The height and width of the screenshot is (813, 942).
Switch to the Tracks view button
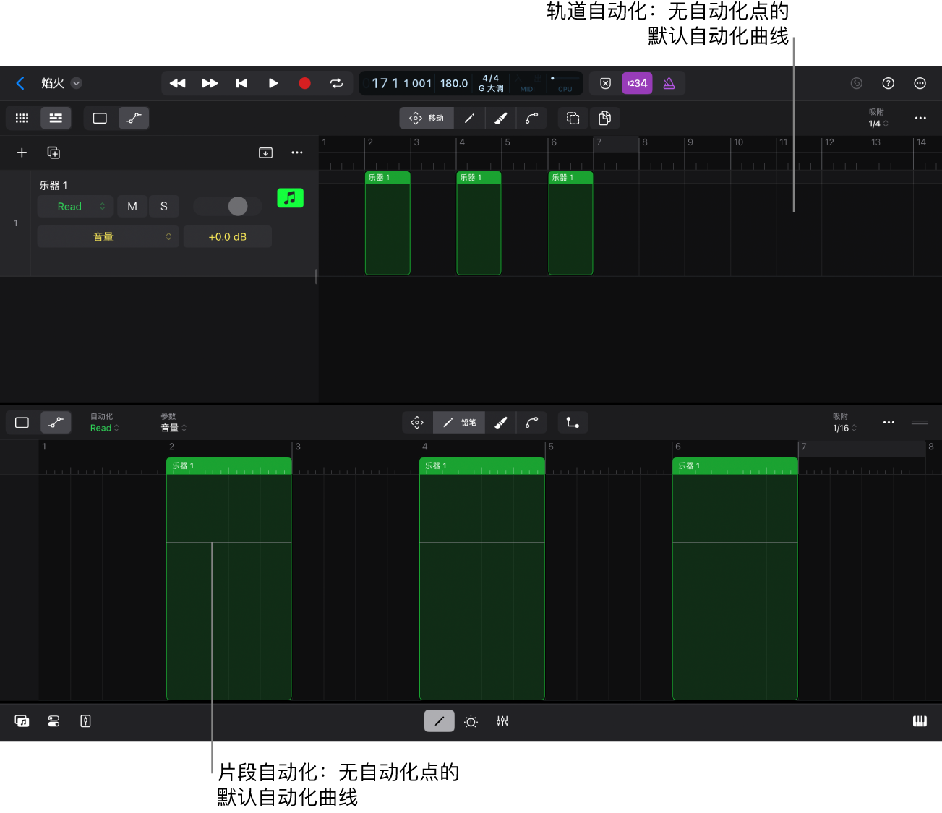point(56,118)
